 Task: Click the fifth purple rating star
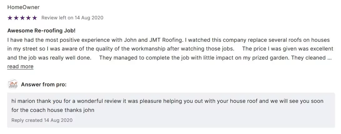coord(34,18)
